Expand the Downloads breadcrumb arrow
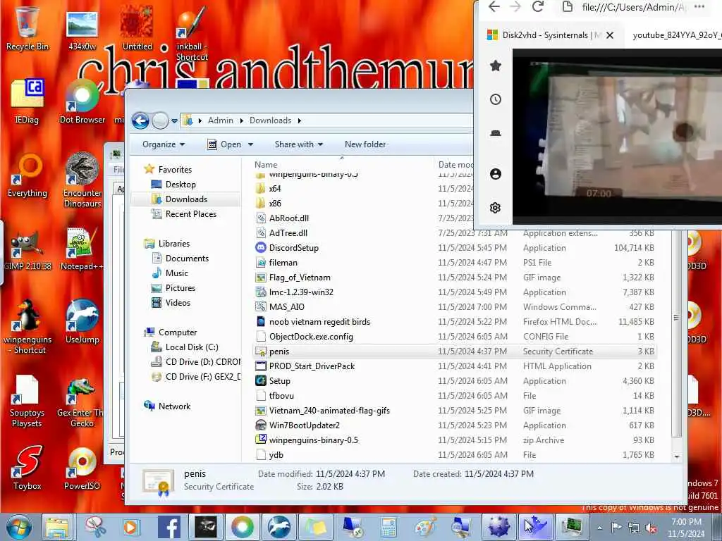This screenshot has height=541, width=722. coord(300,120)
